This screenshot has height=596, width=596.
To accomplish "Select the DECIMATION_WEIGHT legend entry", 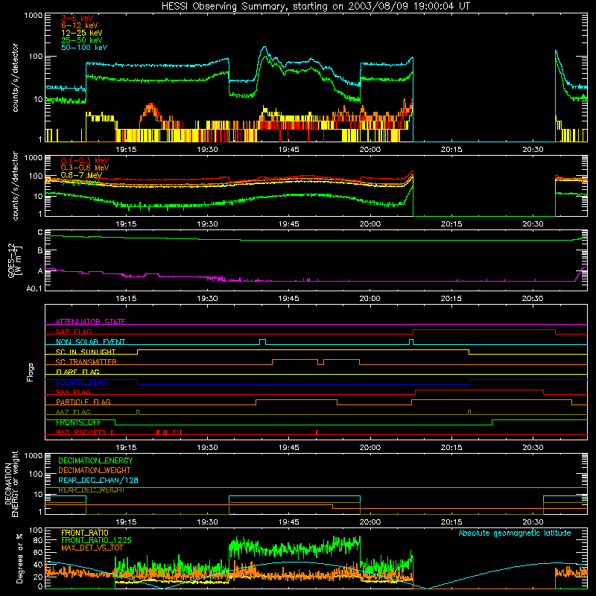I will (x=95, y=470).
